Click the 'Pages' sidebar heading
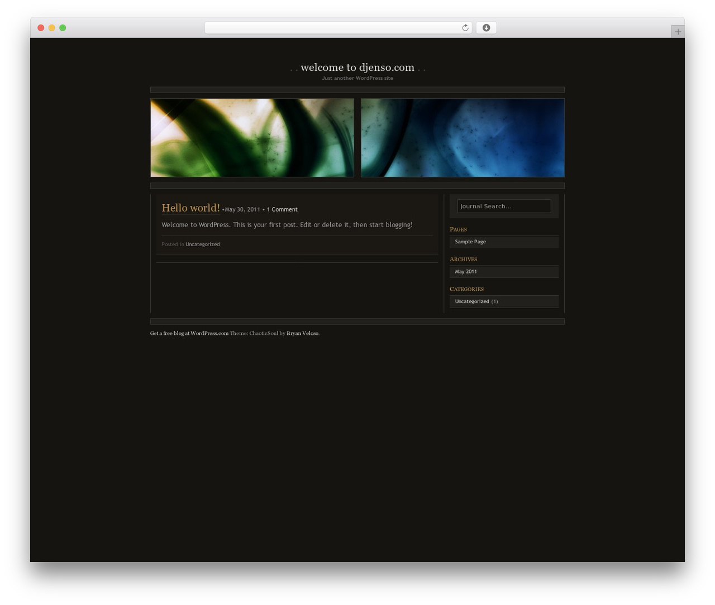Screen dimensions: 715x605 [x=458, y=229]
